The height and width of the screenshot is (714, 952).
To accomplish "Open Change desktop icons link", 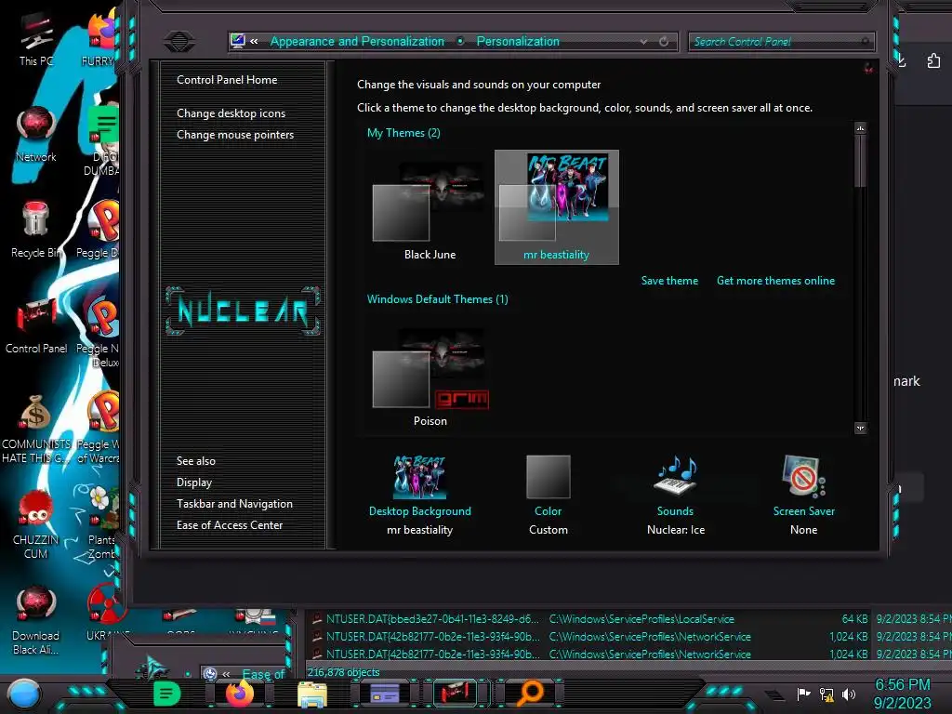I will pos(231,113).
